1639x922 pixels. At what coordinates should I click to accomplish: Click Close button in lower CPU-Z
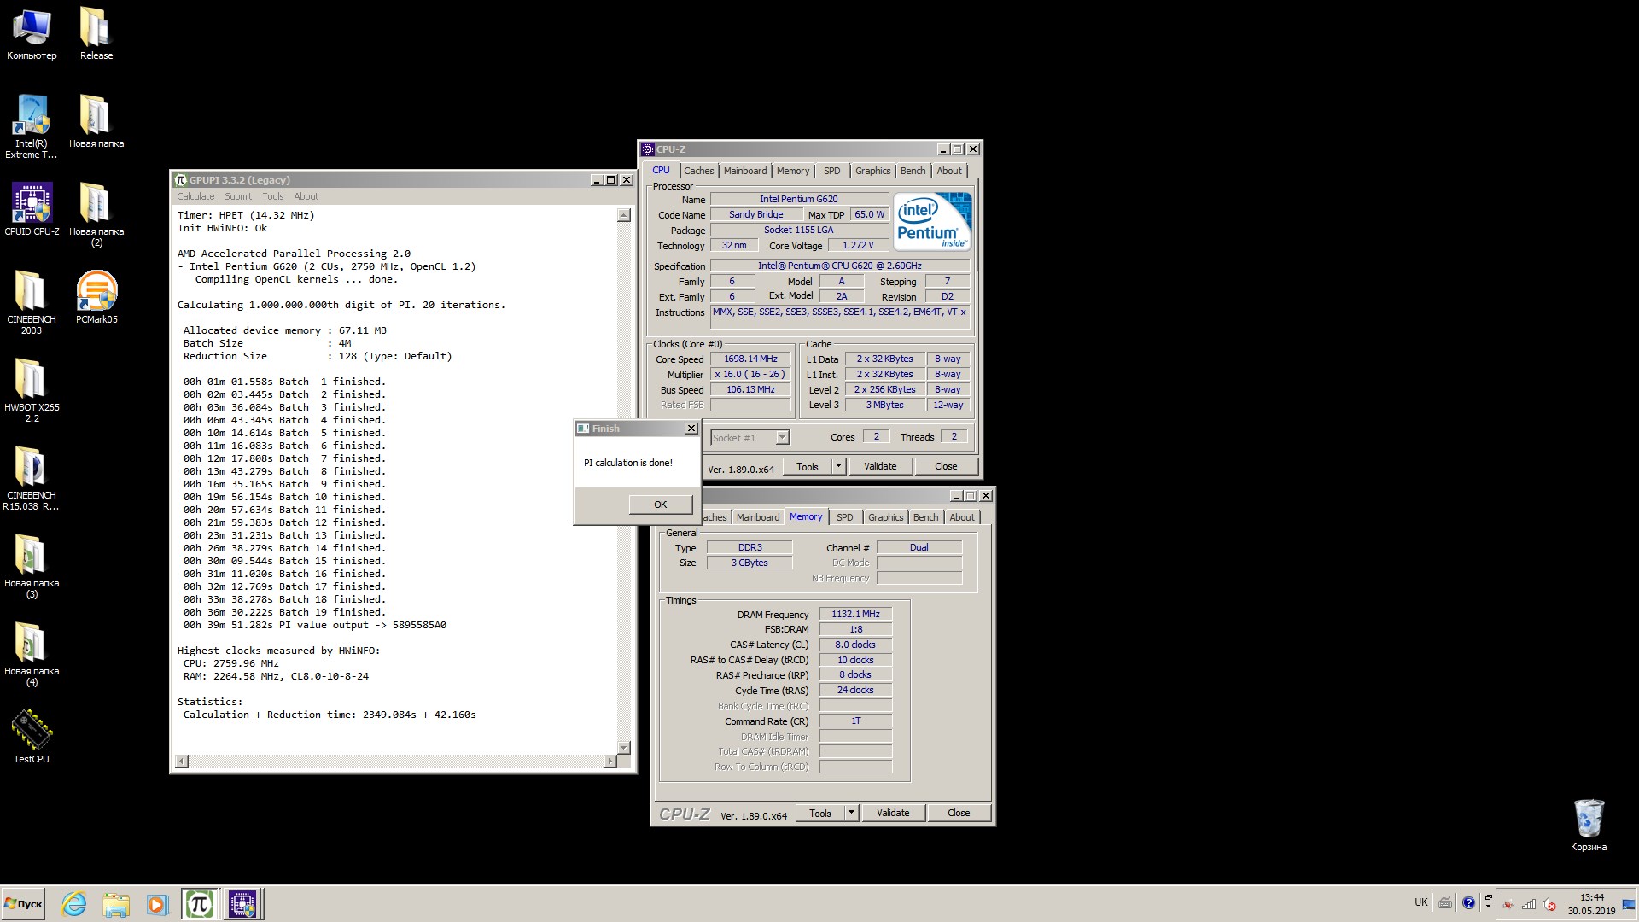[x=959, y=813]
